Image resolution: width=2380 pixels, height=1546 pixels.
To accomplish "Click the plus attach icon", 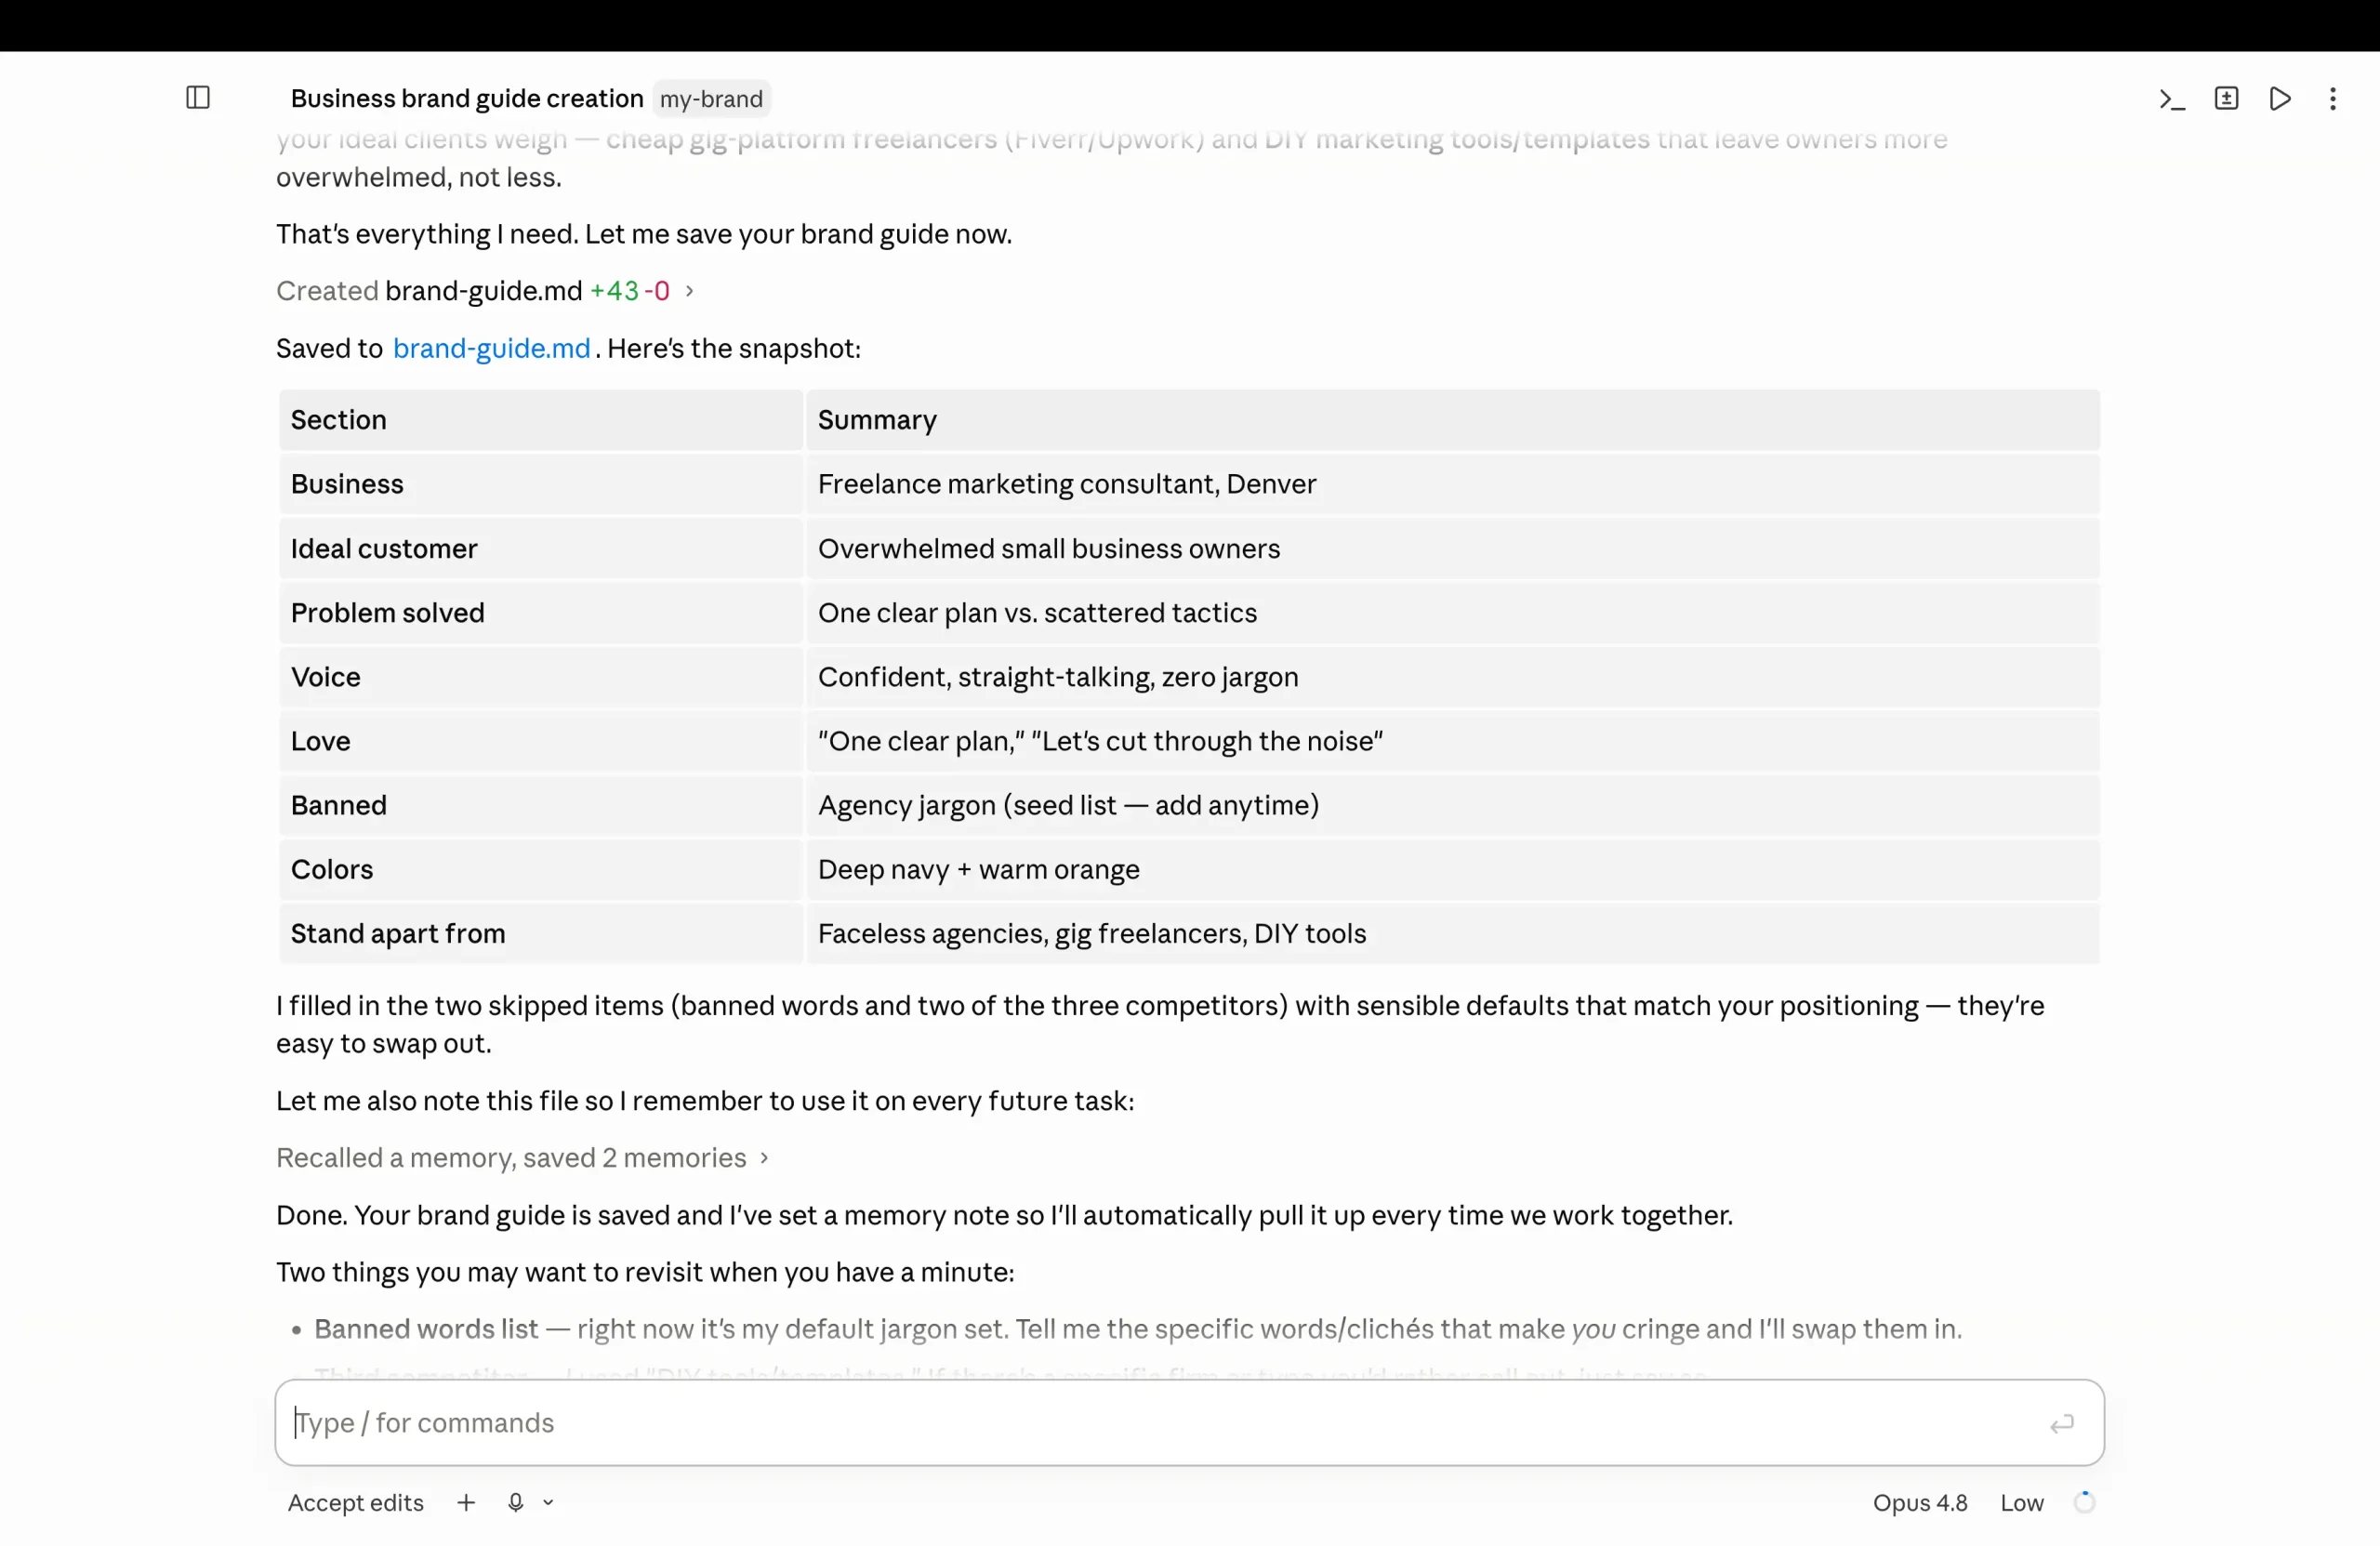I will pyautogui.click(x=466, y=1502).
